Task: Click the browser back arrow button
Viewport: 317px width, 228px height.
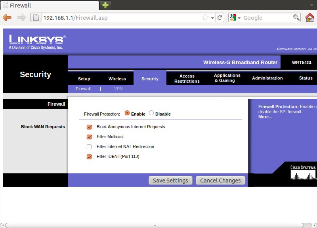Action: coord(7,17)
